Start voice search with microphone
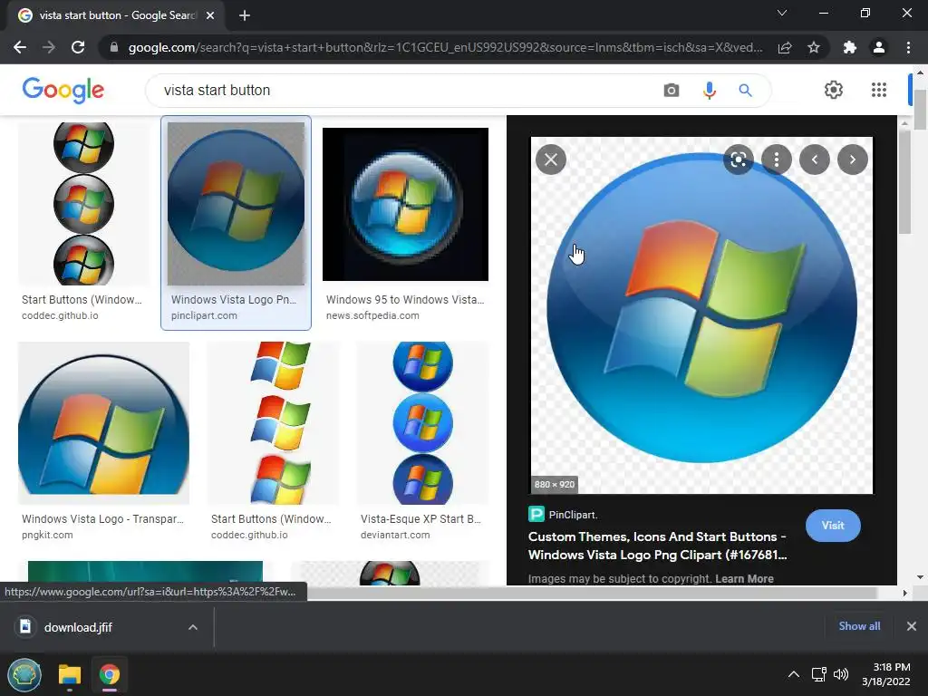The image size is (928, 696). pos(709,90)
